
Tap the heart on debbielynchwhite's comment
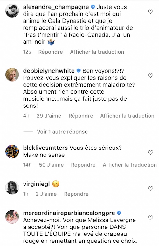pos(150,76)
